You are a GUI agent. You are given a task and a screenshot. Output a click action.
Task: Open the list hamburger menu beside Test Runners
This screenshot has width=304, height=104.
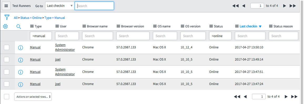point(6,6)
